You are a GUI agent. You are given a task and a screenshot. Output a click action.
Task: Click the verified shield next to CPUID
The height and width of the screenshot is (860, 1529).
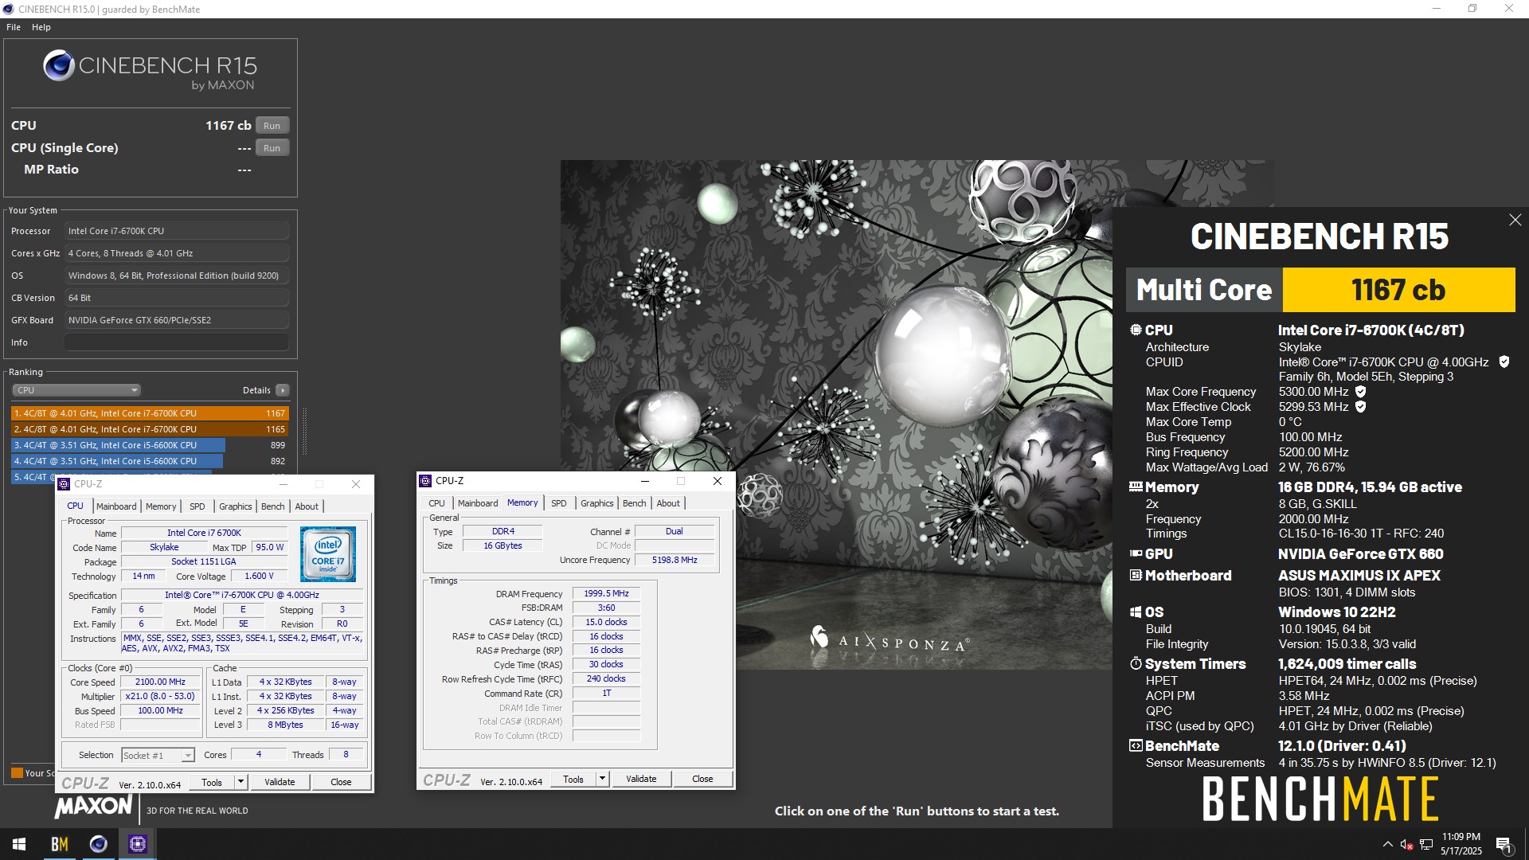point(1504,362)
